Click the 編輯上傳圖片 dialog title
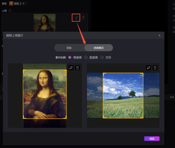The height and width of the screenshot is (148, 175). [x=15, y=35]
